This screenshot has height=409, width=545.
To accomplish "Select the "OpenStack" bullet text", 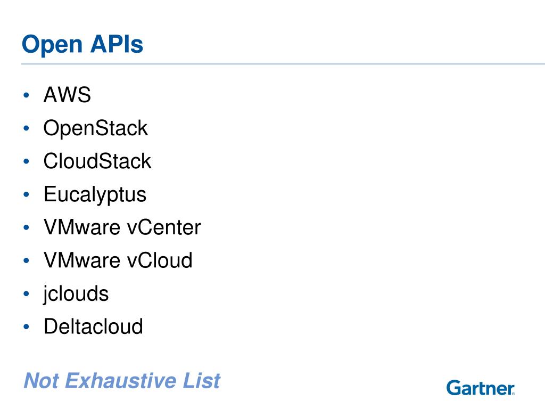I will pos(96,129).
